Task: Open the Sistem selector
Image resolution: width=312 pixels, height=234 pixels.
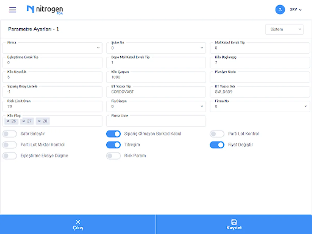Action: [x=284, y=29]
